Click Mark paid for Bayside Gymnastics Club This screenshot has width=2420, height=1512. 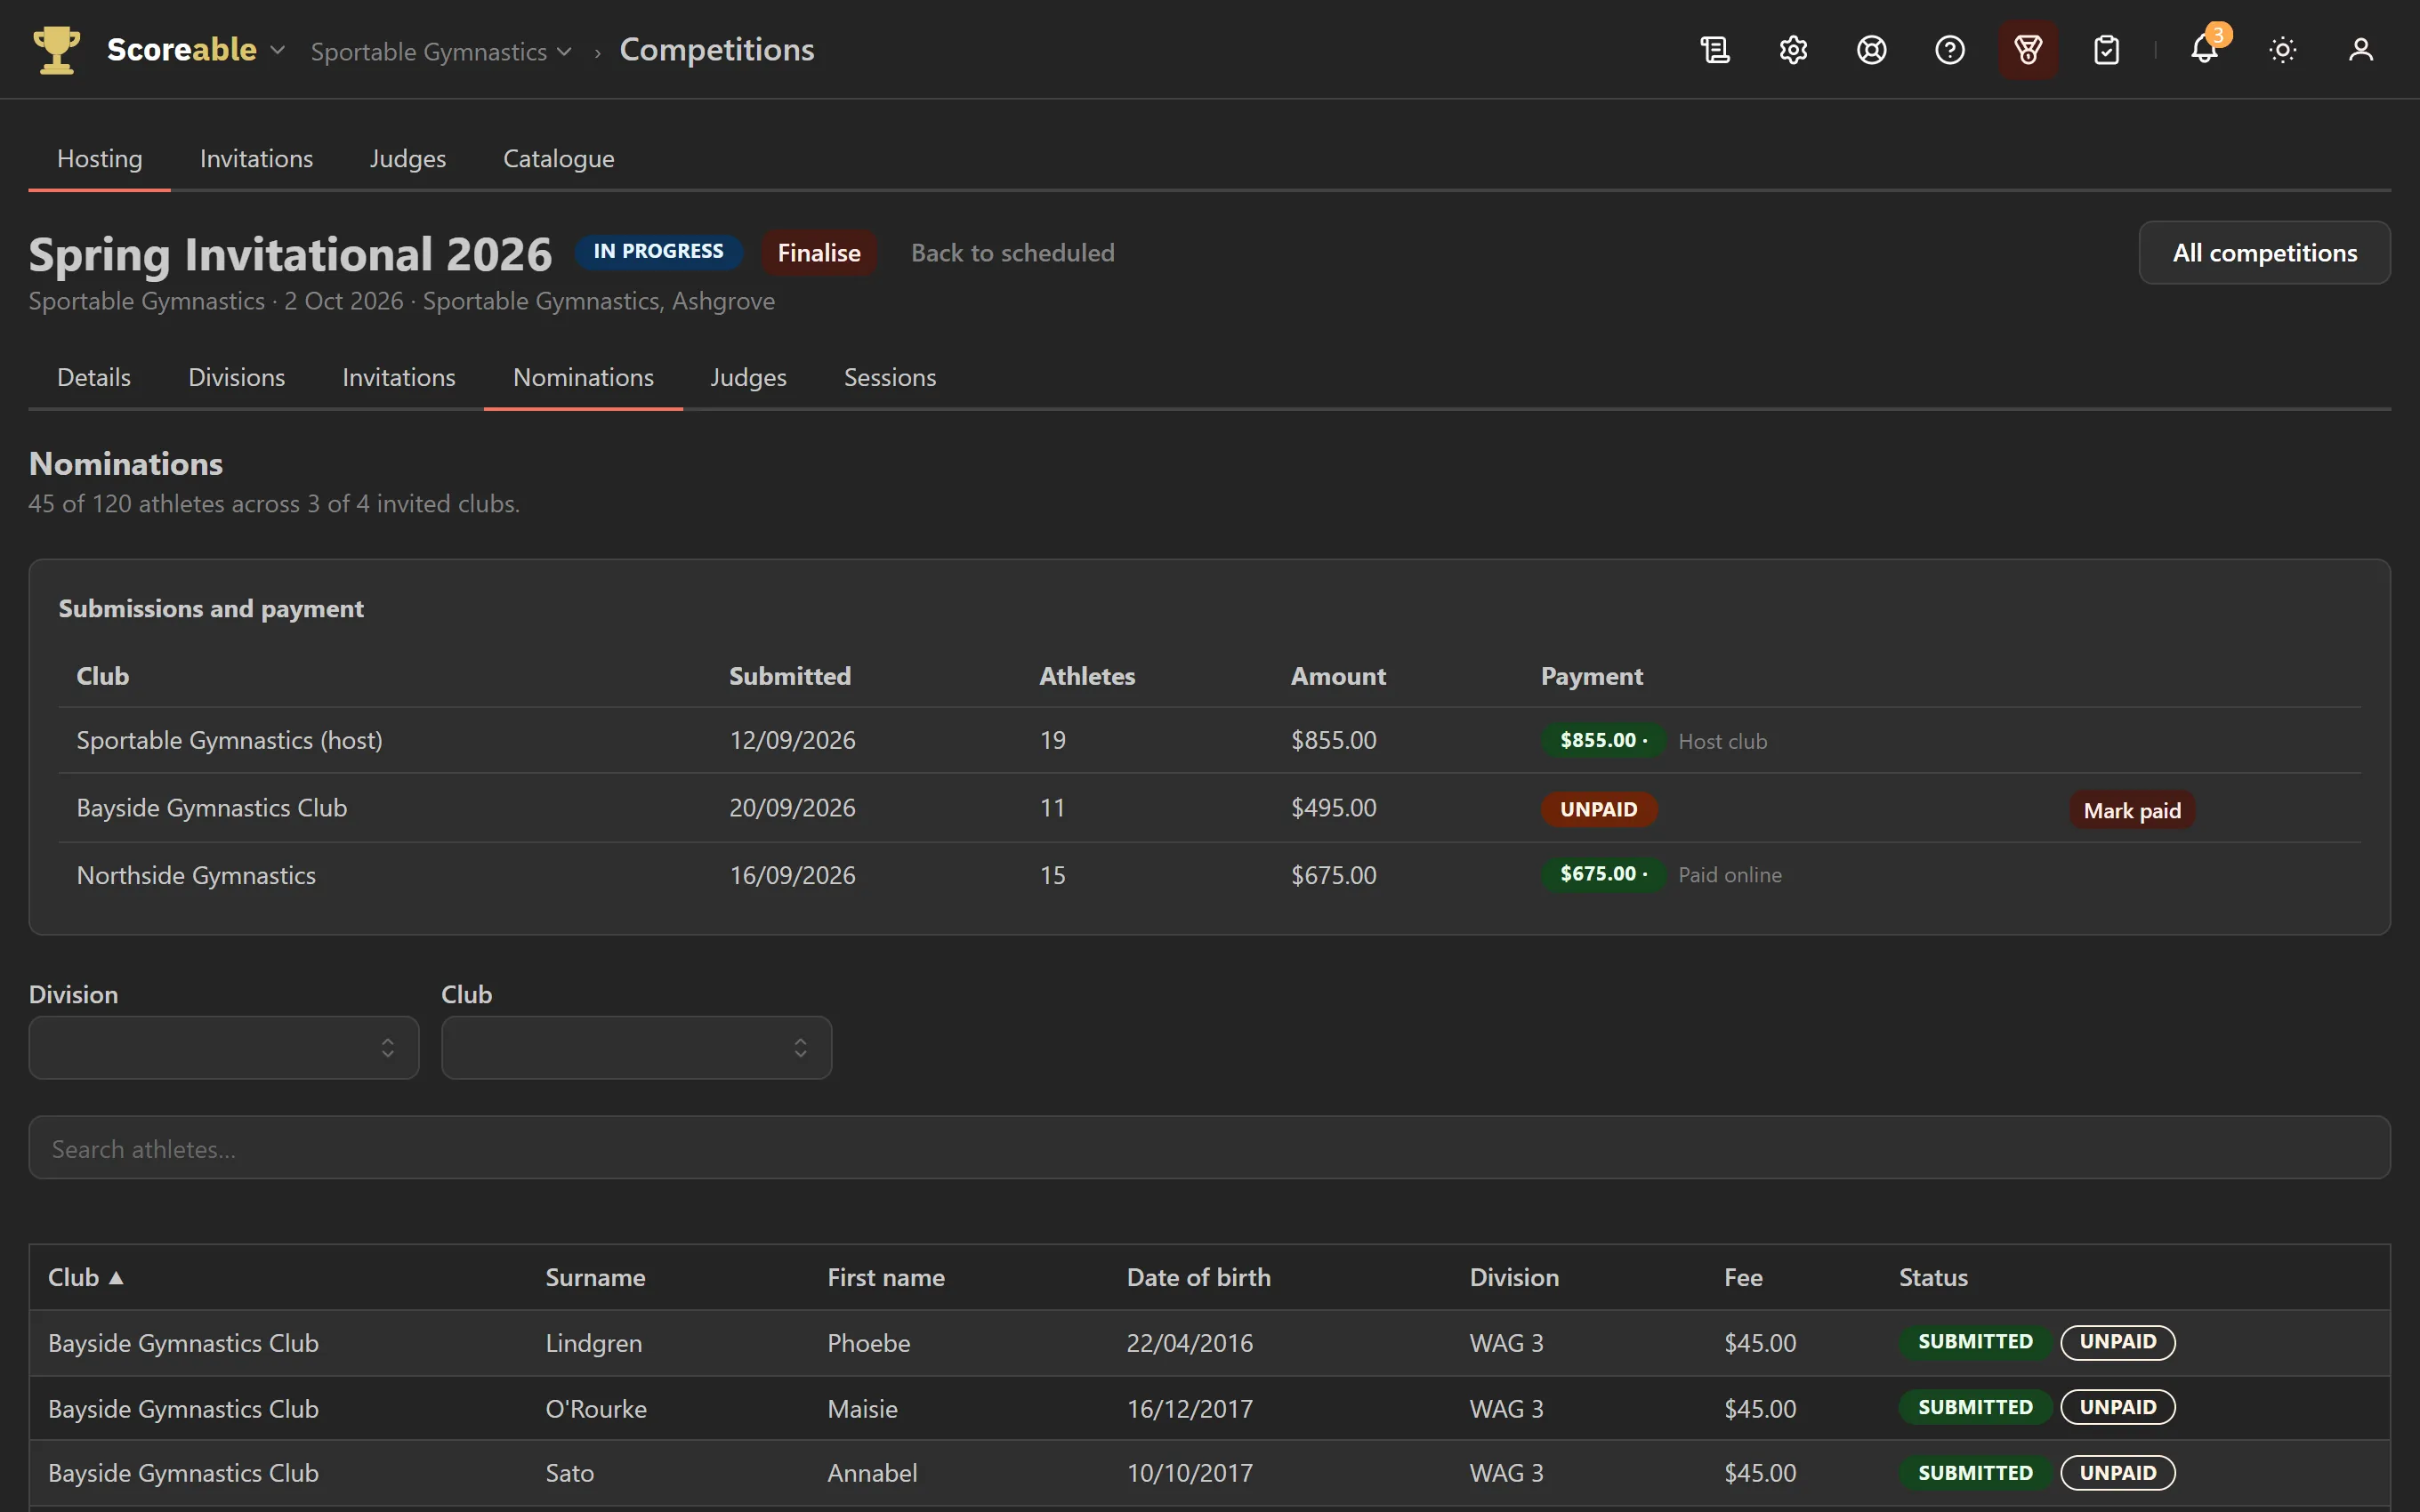[2131, 810]
